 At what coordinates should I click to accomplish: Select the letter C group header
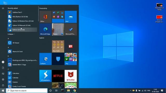(8, 69)
